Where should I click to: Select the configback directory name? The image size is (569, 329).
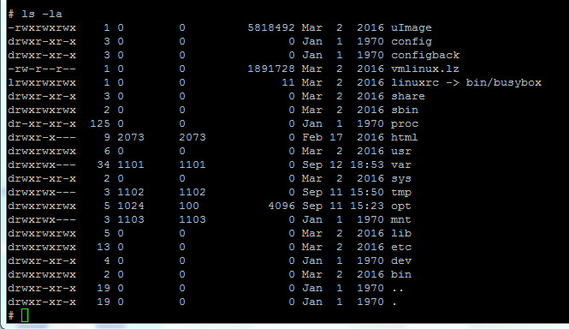tap(425, 55)
